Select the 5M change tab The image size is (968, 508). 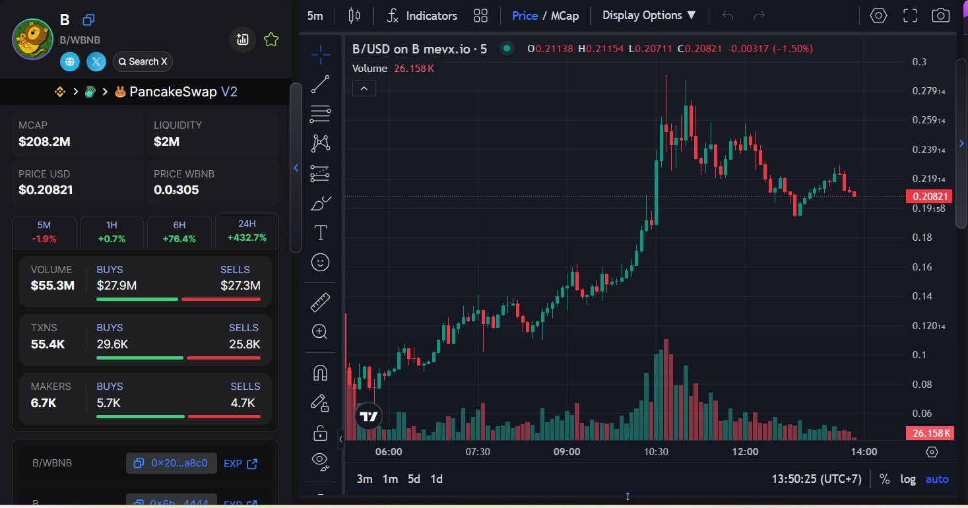tap(44, 232)
